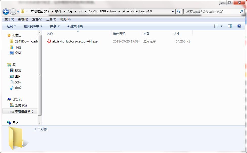
Task: Click the folder icon in address bar
Action: coord(23,11)
